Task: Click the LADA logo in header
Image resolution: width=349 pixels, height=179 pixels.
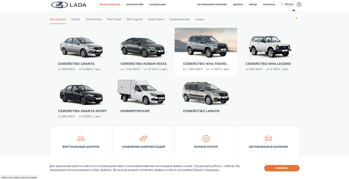Action: [69, 5]
